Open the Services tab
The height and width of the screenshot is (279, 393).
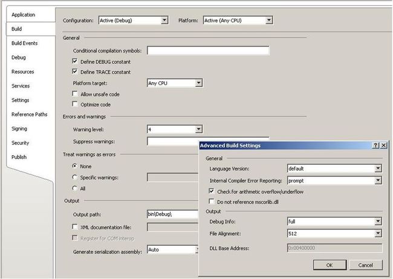point(21,86)
